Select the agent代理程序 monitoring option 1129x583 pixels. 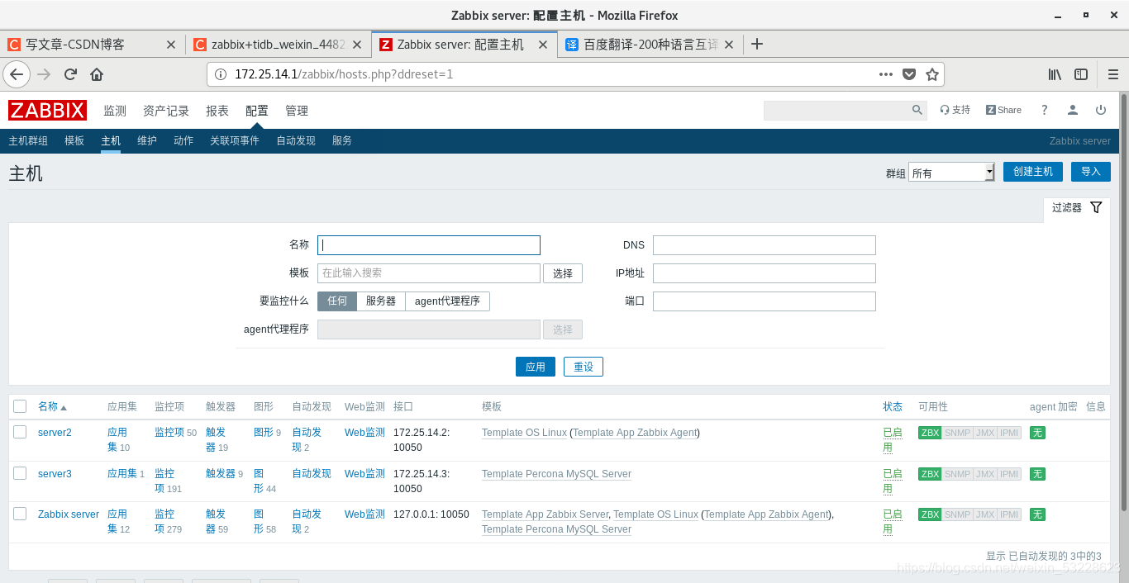447,301
